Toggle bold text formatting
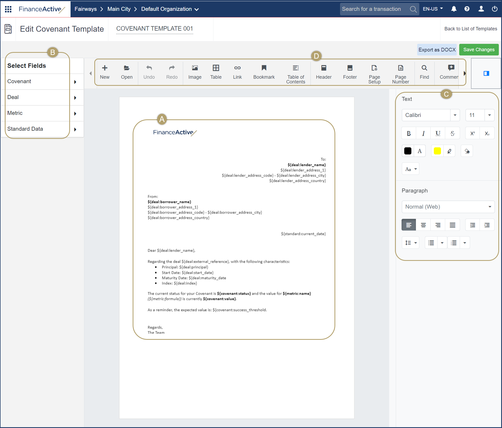This screenshot has width=502, height=428. point(409,133)
